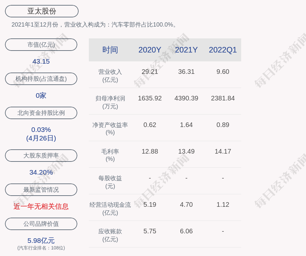The height and width of the screenshot is (256, 306).
Task: Select the 2022Q1 column header
Action: coord(223,50)
